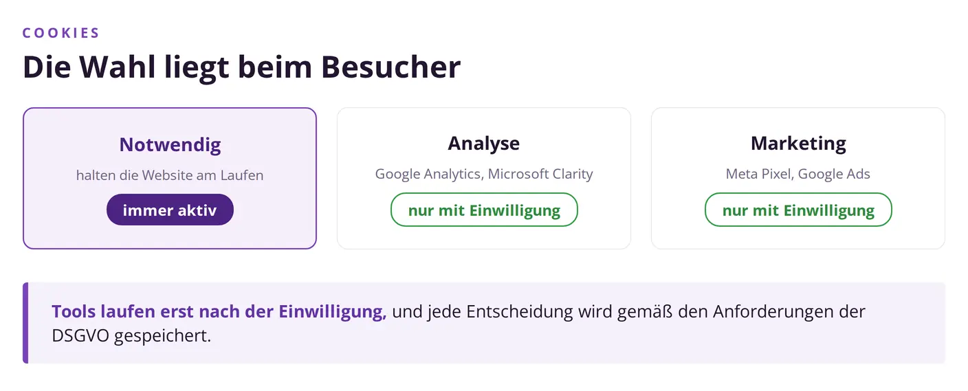Image resolution: width=968 pixels, height=391 pixels.
Task: Click "Meta Pixel" in Marketing card
Action: pos(759,174)
